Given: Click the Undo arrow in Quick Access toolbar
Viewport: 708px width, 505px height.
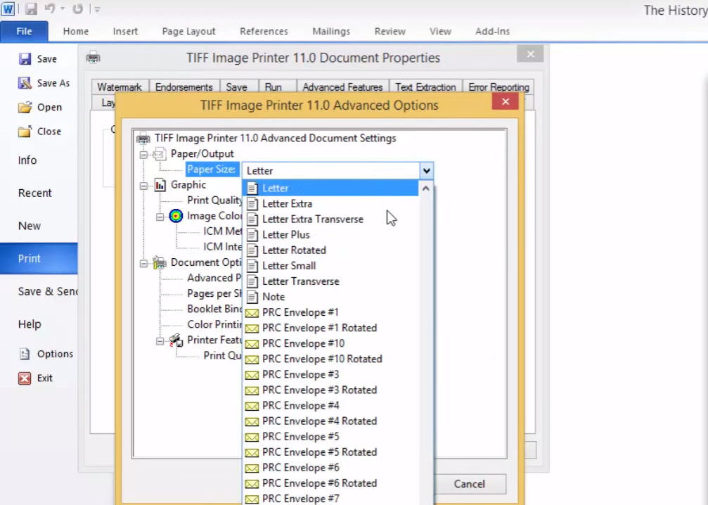Looking at the screenshot, I should pyautogui.click(x=50, y=9).
